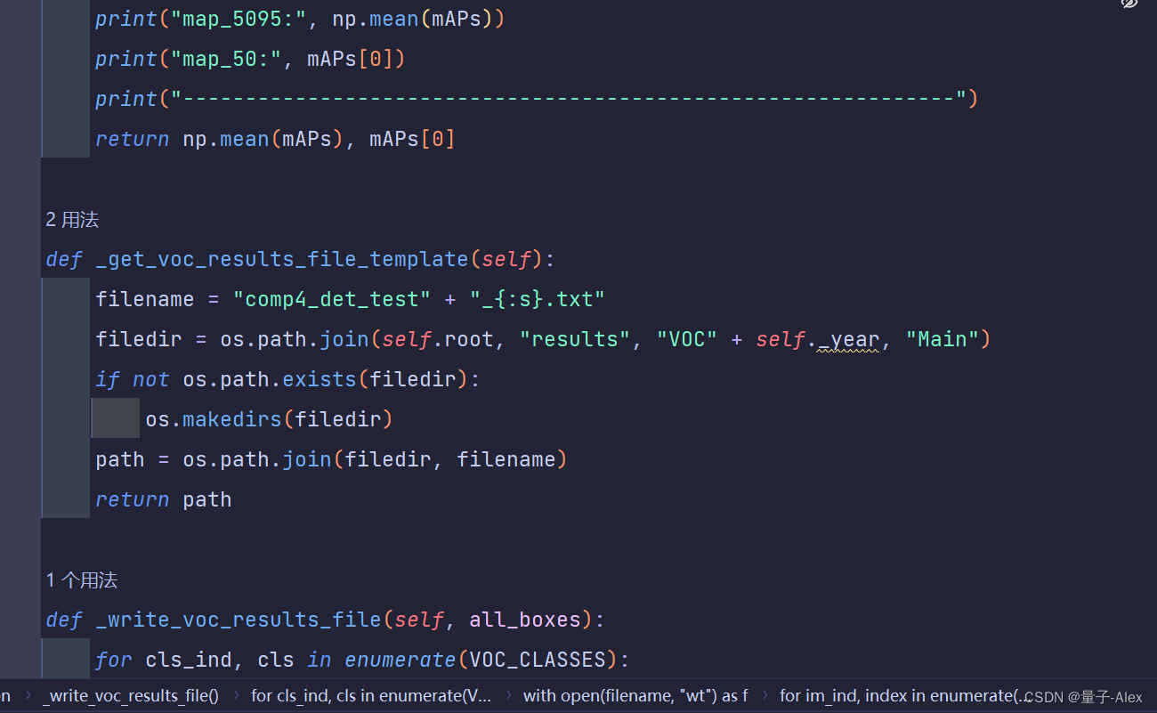The image size is (1157, 713).
Task: Click the "VOC" string literal
Action: pos(686,339)
